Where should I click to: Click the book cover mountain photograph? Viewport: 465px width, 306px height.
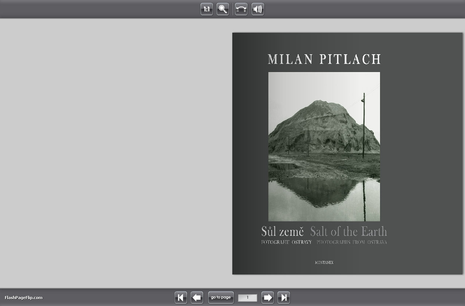tap(324, 147)
